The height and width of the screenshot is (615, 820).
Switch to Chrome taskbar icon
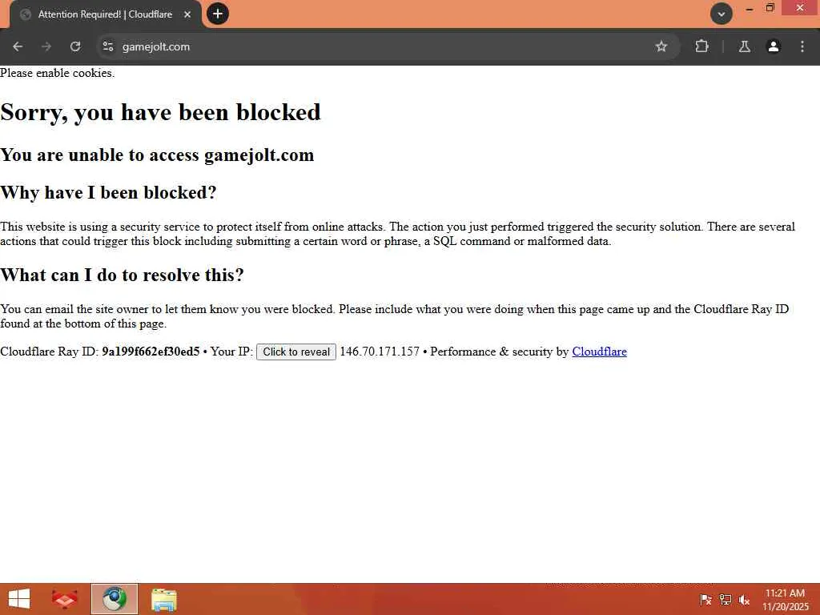pos(115,599)
